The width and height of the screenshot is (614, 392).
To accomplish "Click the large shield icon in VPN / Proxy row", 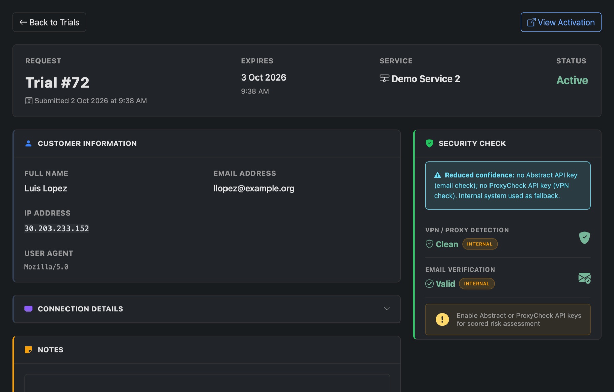I will tap(584, 237).
